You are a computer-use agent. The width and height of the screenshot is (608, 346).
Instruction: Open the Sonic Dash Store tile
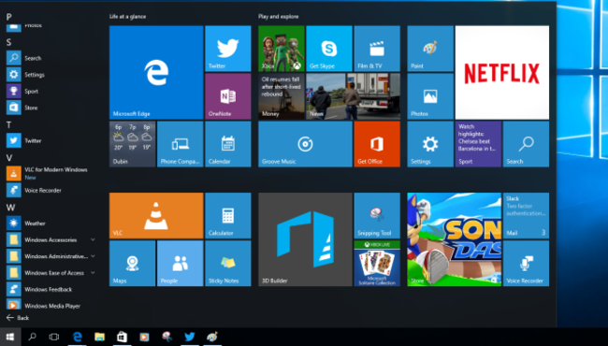click(x=455, y=239)
